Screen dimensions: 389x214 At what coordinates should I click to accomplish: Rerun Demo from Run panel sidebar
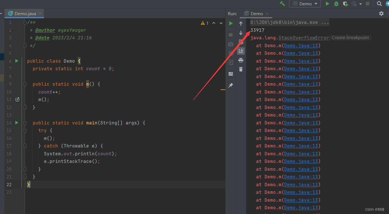pos(231,23)
